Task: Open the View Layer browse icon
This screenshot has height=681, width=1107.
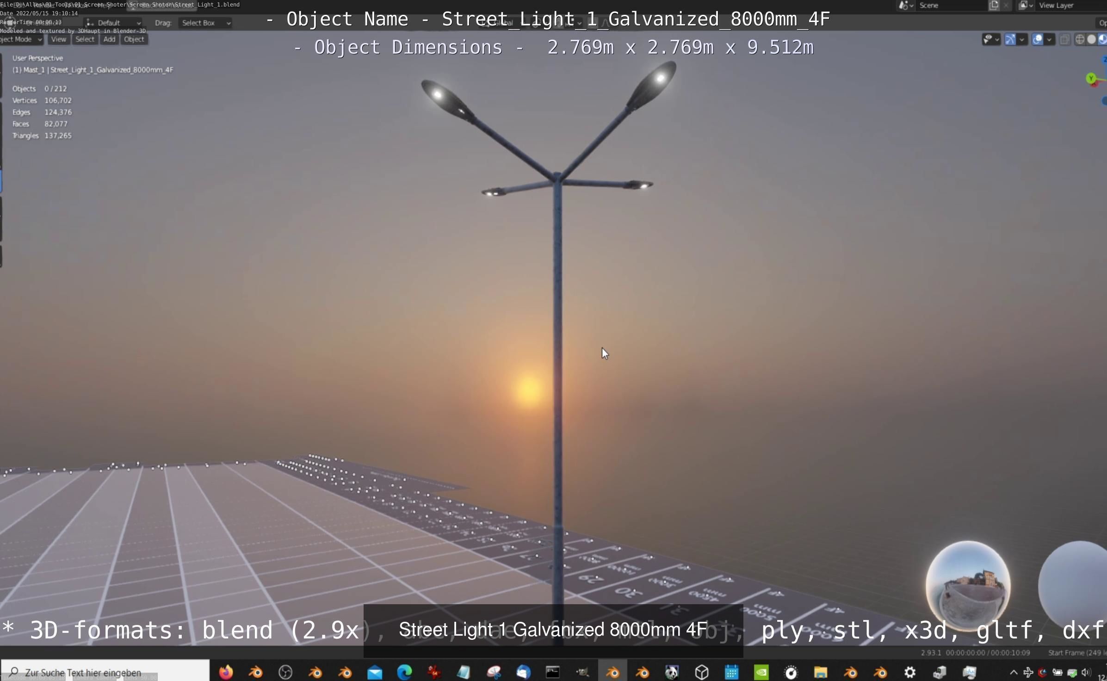Action: [x=1026, y=6]
